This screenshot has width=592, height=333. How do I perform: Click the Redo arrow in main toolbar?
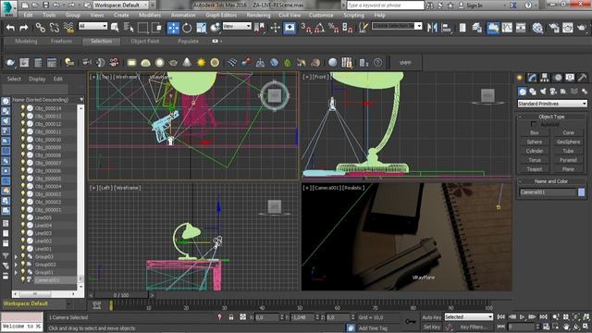(24, 28)
